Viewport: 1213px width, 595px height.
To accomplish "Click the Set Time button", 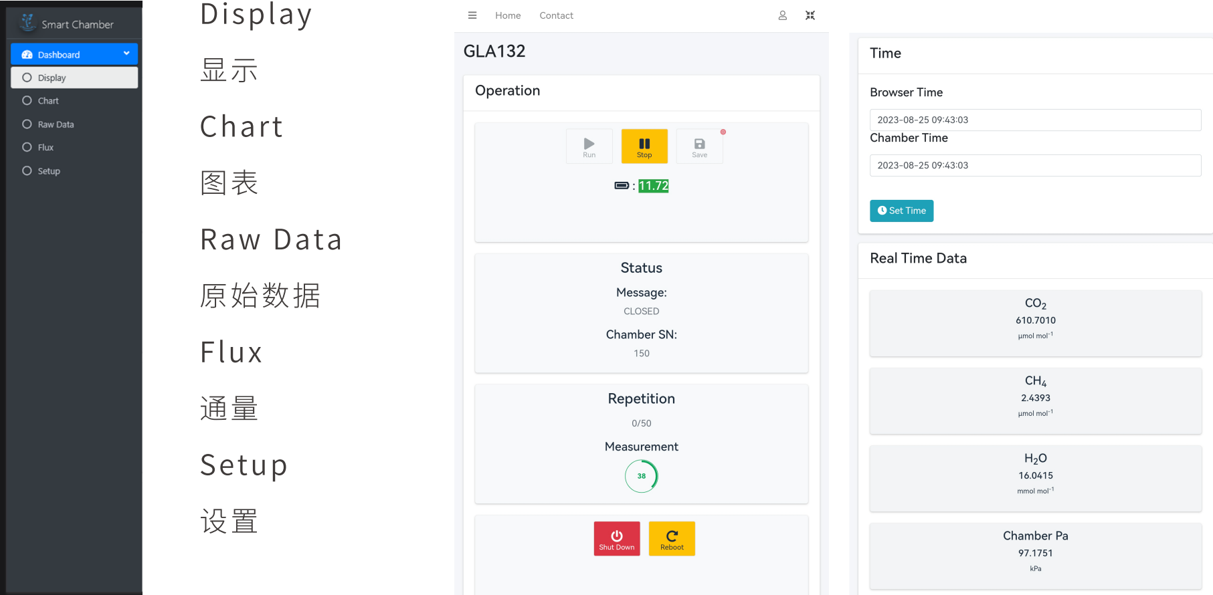I will point(901,211).
